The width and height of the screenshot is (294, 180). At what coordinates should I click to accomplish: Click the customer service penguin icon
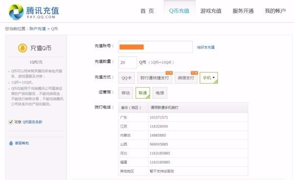(x=11, y=143)
